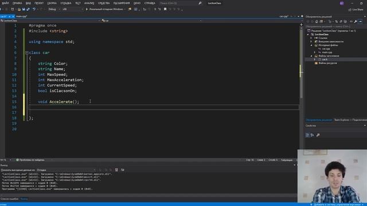
Task: Click the highlighted rightmost Solution Explorer toolbar icon
Action: click(x=361, y=22)
